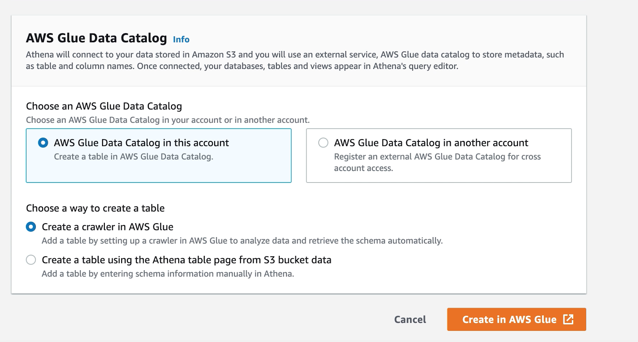
Task: Click the "AWS Glue Data Catalog in this account" label
Action: pos(141,143)
